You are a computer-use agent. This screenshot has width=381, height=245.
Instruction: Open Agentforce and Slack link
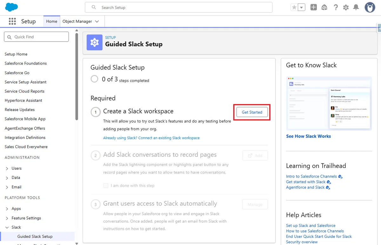(305, 187)
